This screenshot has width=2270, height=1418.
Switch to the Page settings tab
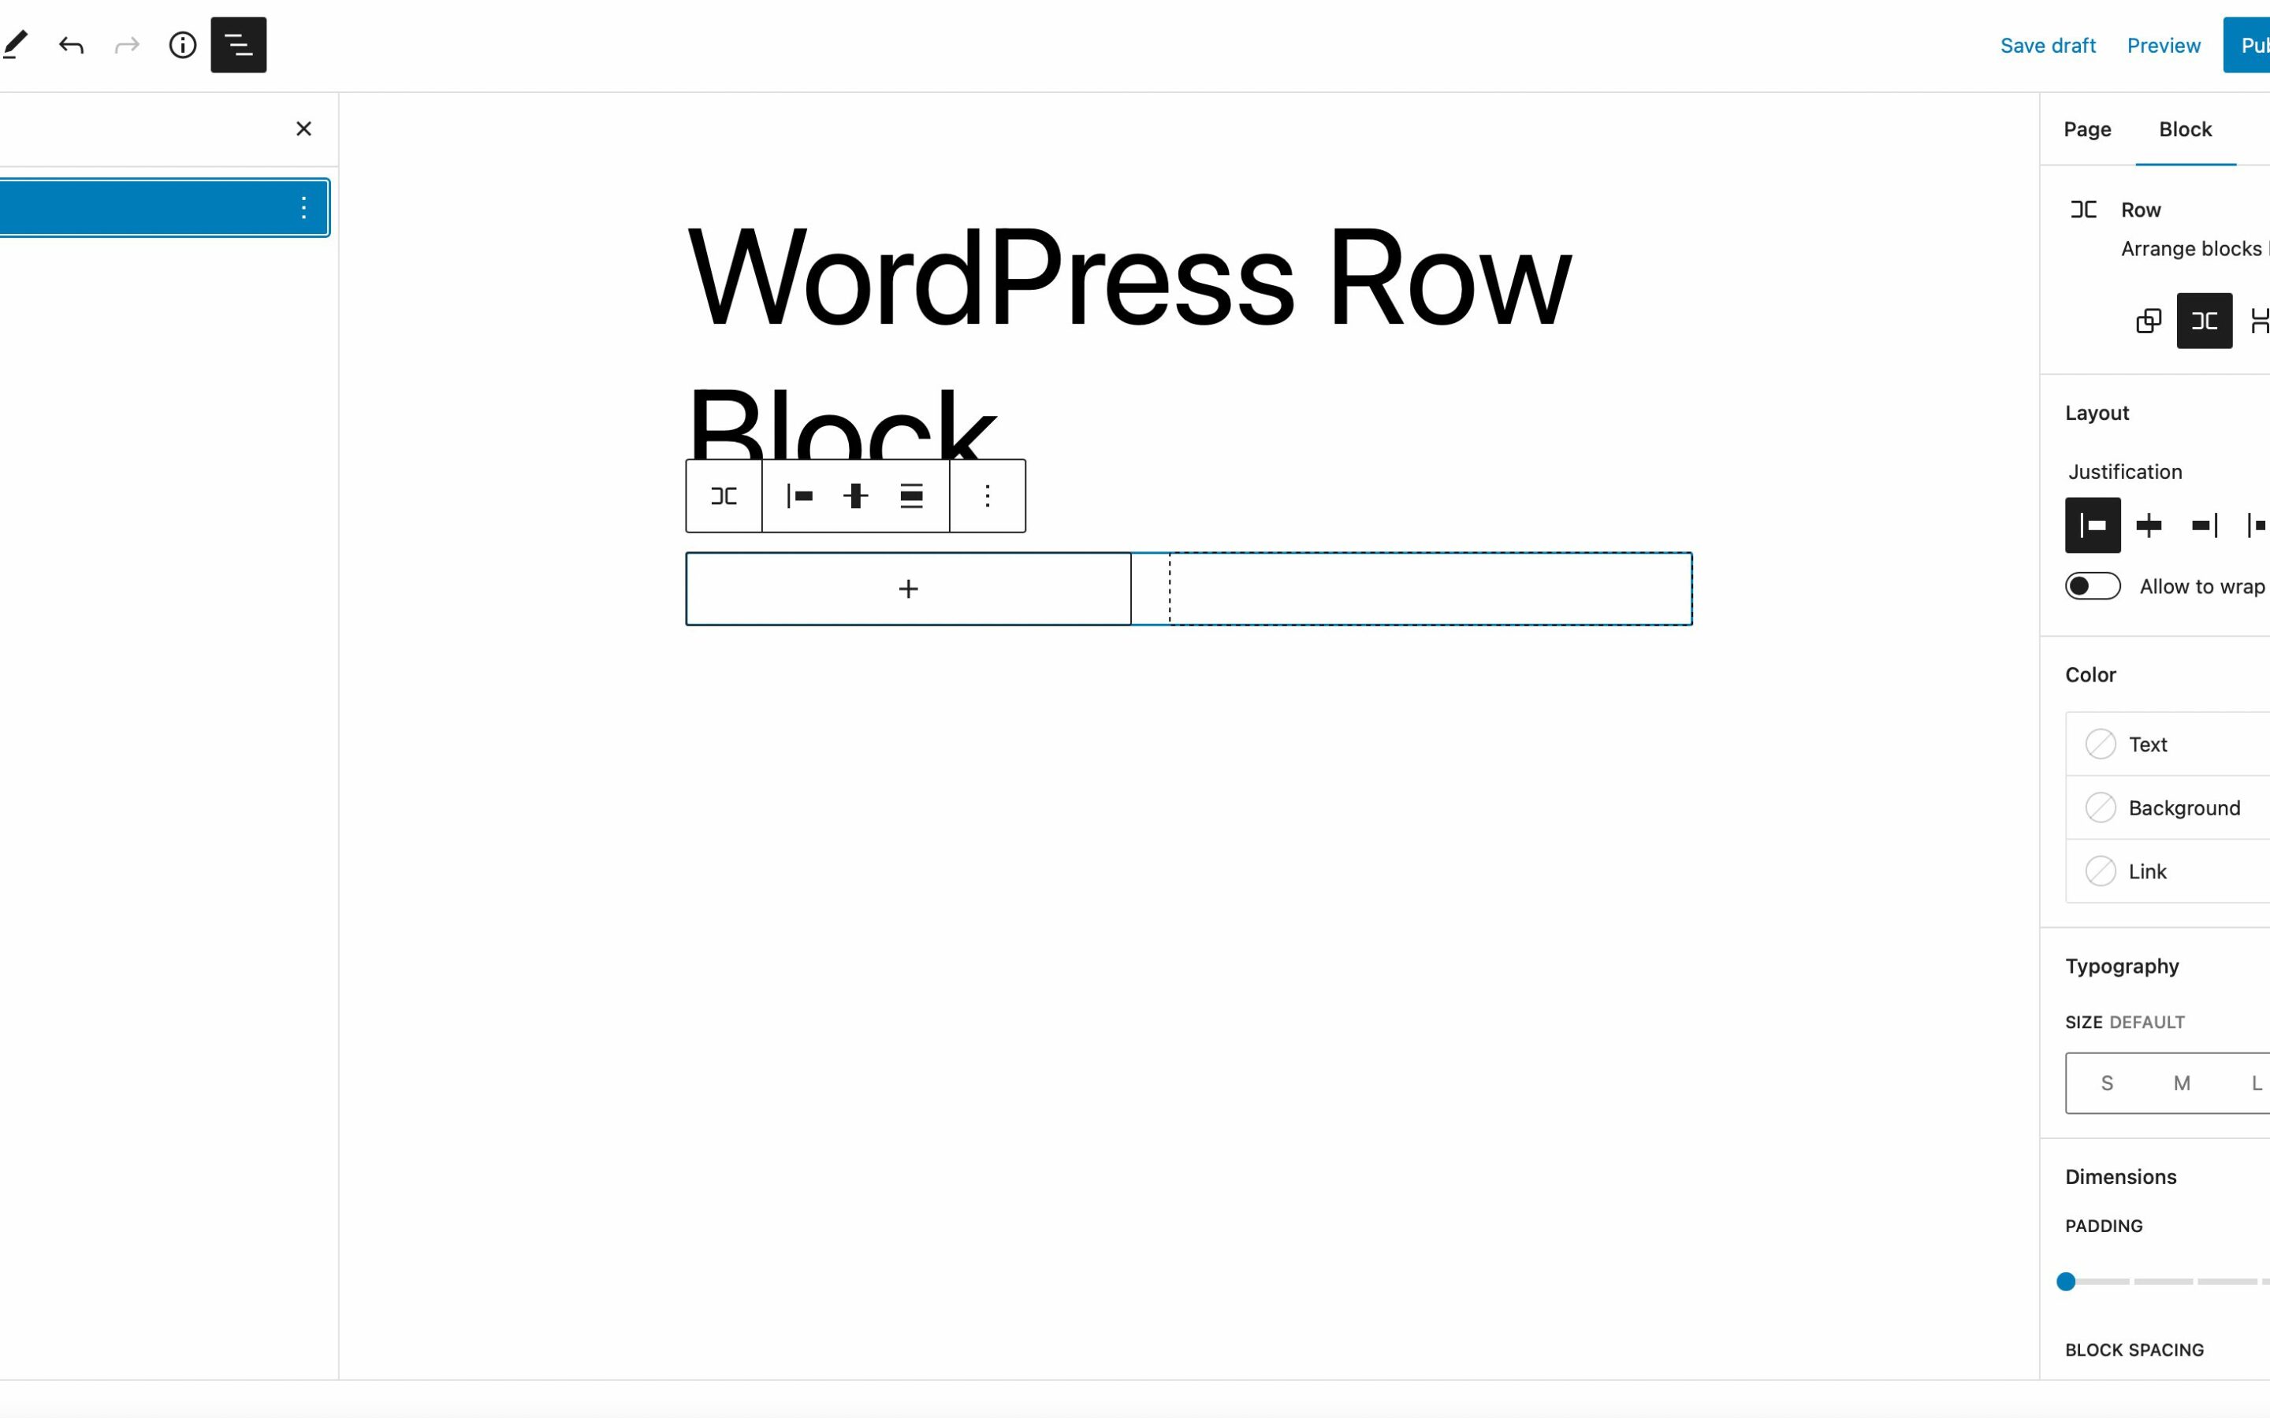(x=2087, y=129)
